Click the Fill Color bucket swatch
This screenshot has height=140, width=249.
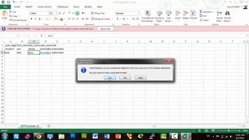click(x=55, y=19)
